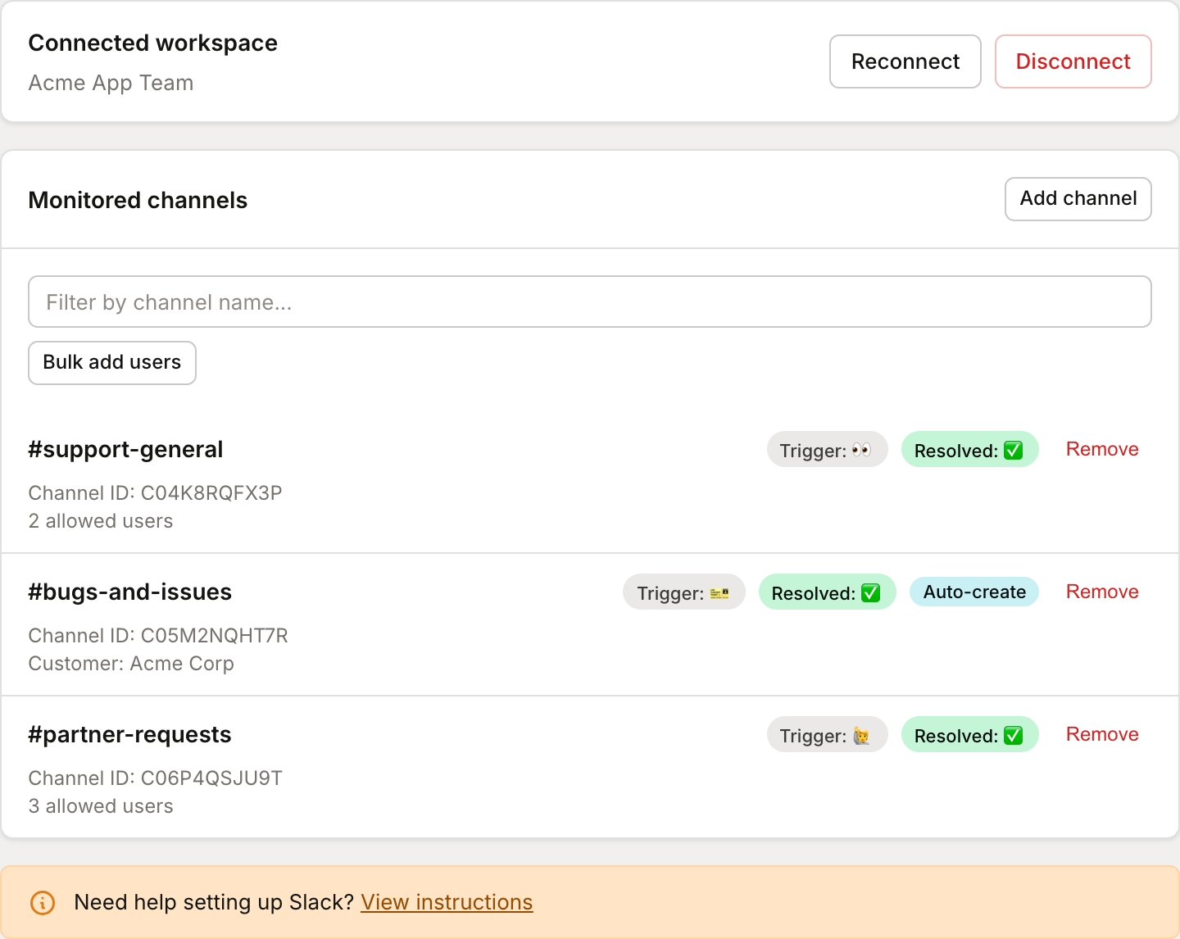Image resolution: width=1180 pixels, height=939 pixels.
Task: Focus the Filter by channel name field
Action: tap(590, 302)
